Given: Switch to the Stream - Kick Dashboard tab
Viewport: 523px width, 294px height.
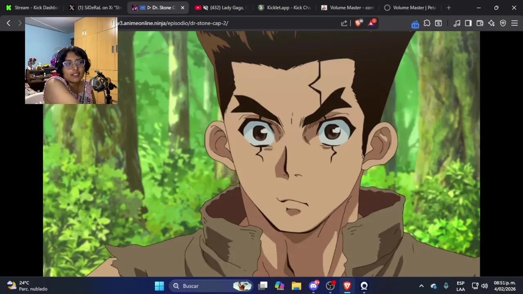Looking at the screenshot, I should (32, 7).
